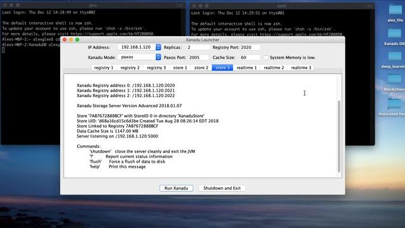Viewport: 405px width, 228px height.
Task: Switch to the store 2 tab
Action: pos(201,68)
